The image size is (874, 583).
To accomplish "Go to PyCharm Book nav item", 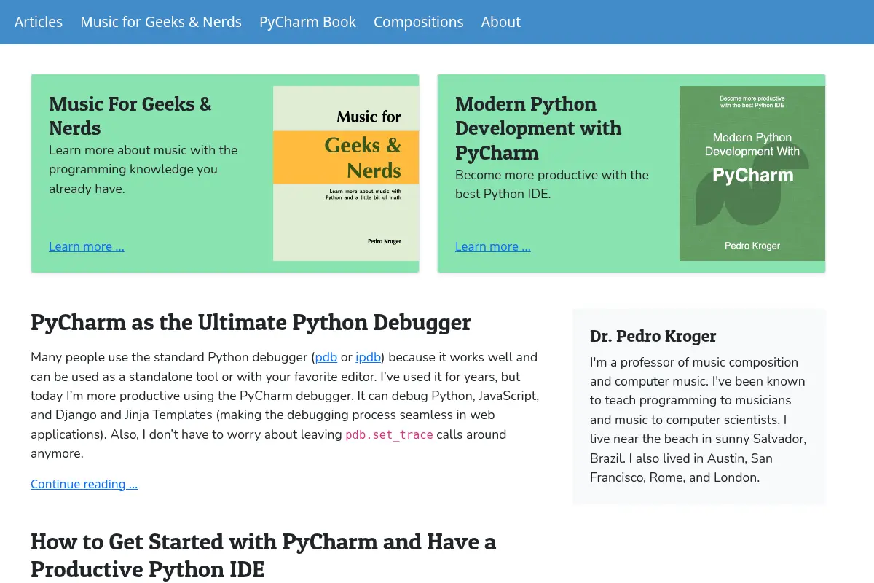I will (307, 22).
